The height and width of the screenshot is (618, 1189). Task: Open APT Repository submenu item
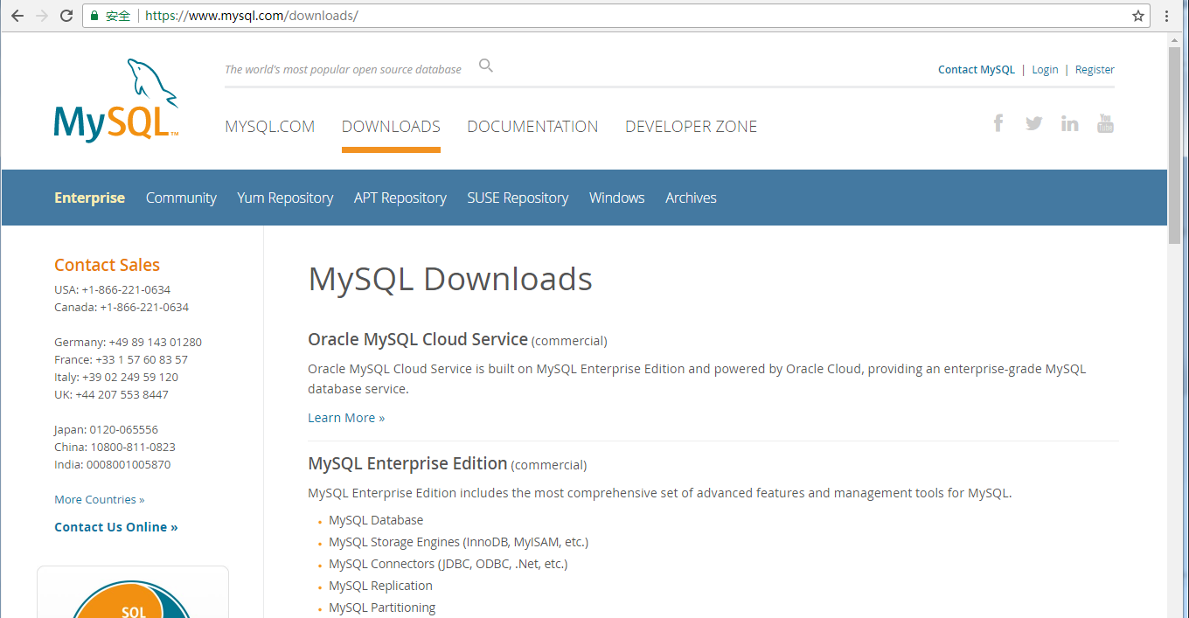click(400, 198)
